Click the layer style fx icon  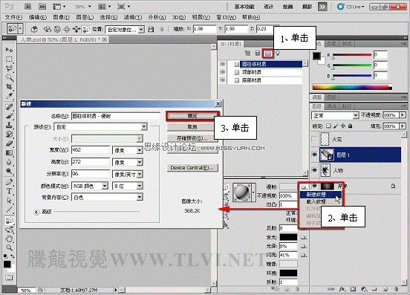[342, 289]
